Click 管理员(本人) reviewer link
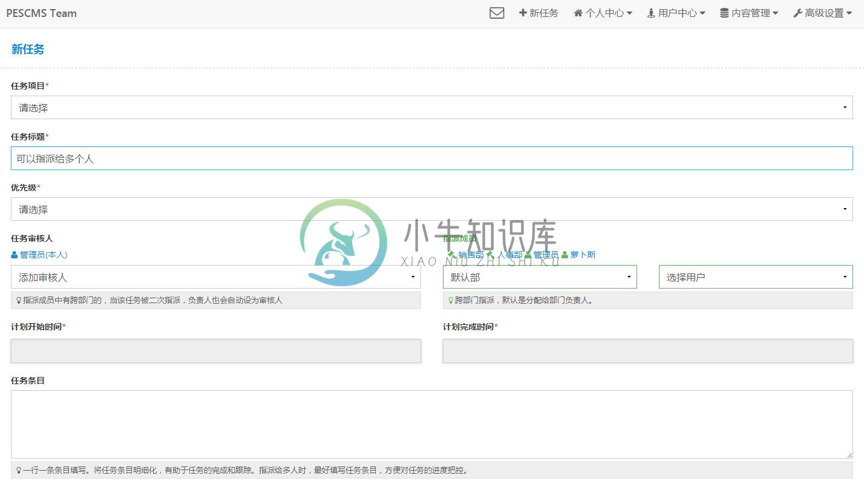Screen dimensions: 864x484 44,255
